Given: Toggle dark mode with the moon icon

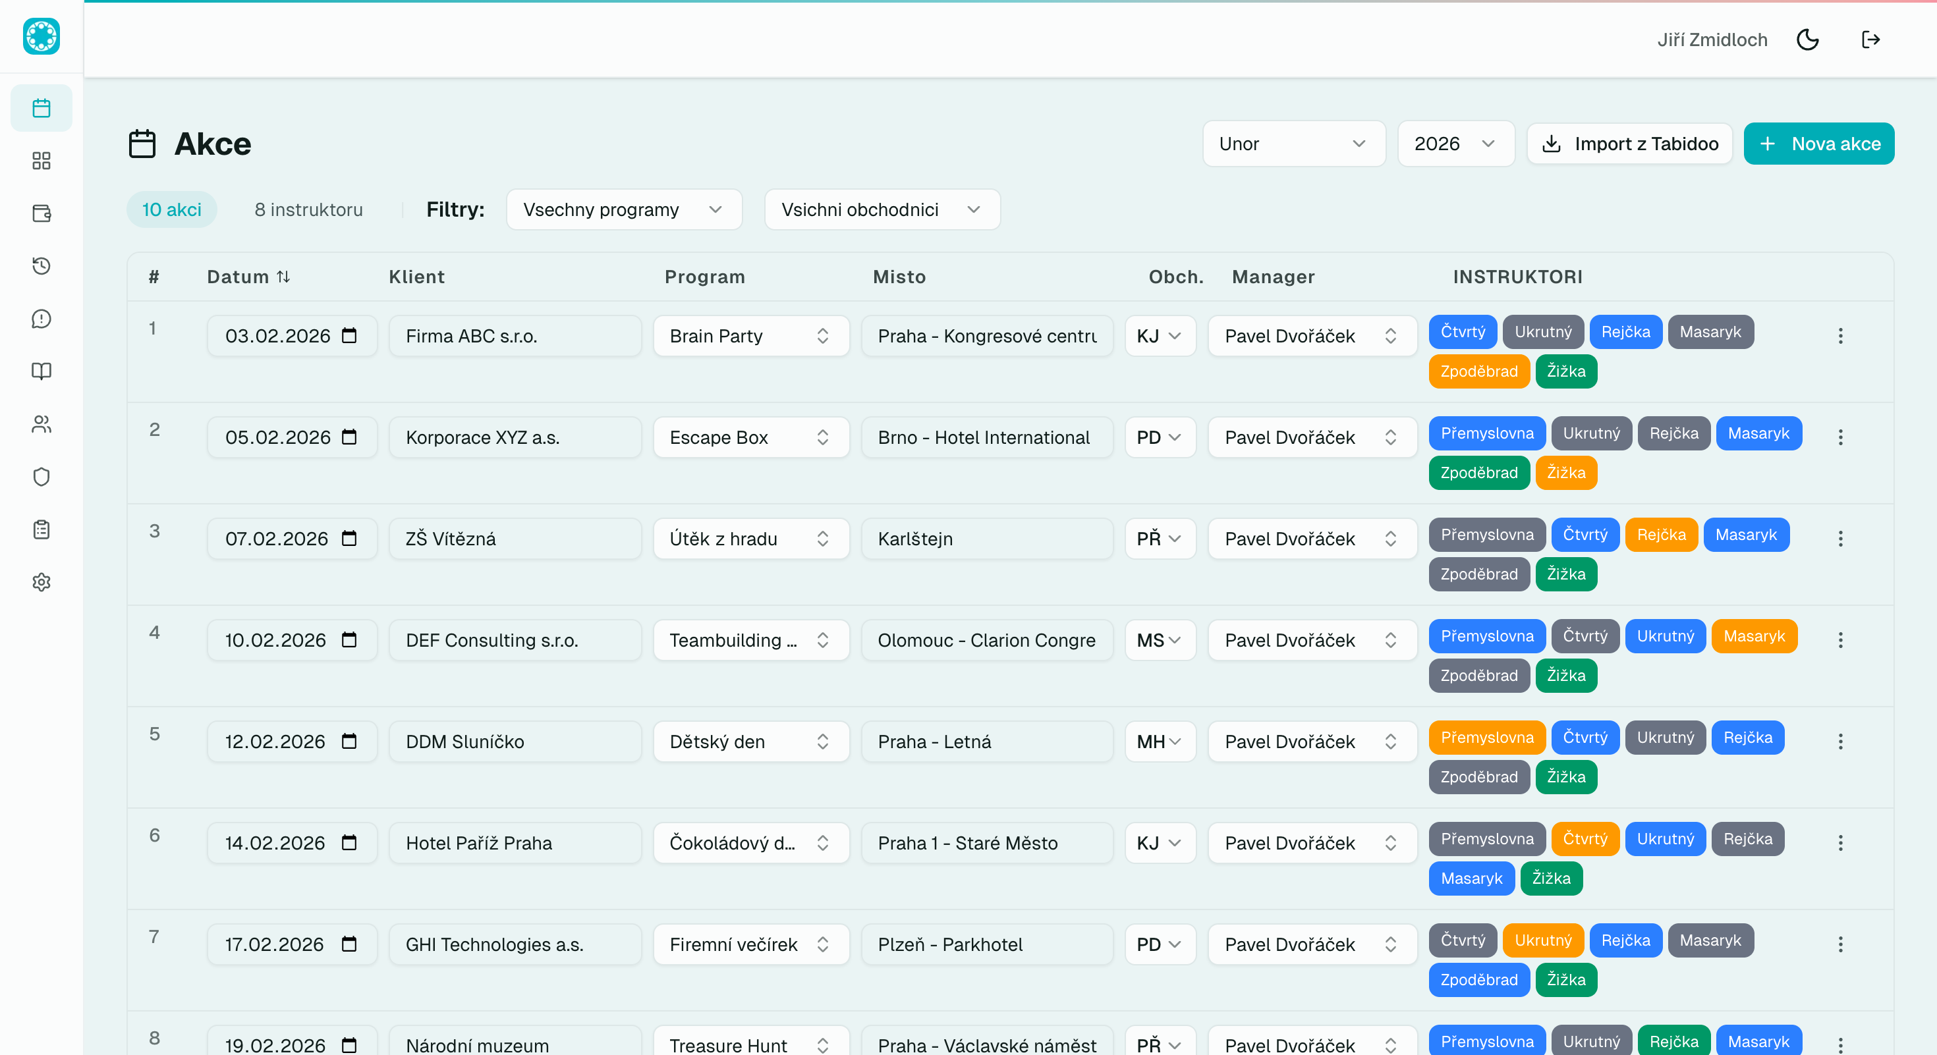Looking at the screenshot, I should [x=1808, y=40].
